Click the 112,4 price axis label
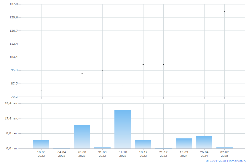The height and width of the screenshot is (163, 249). click(x=14, y=44)
